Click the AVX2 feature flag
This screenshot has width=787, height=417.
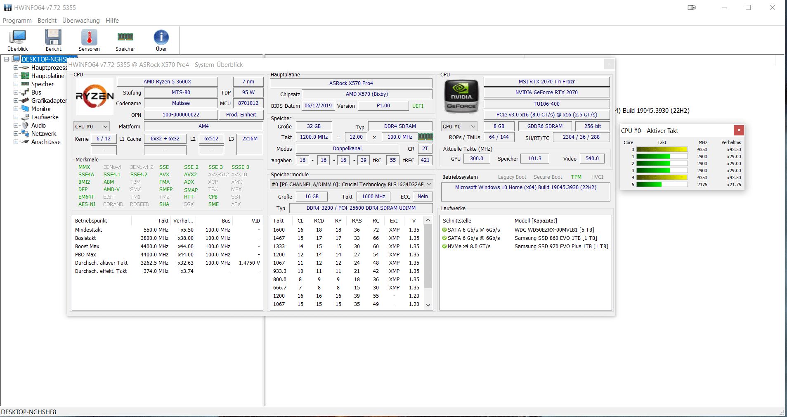(190, 175)
